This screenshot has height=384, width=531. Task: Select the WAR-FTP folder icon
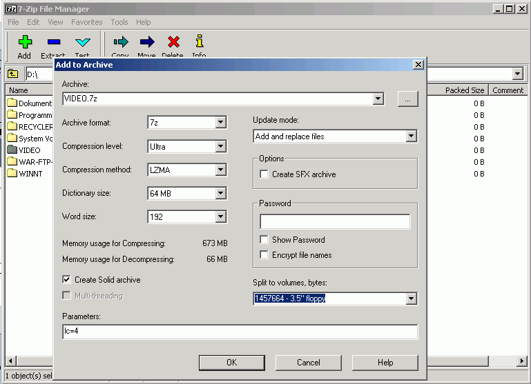(12, 161)
